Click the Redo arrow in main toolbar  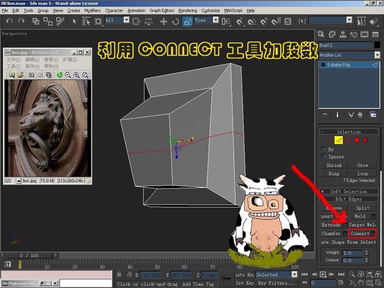pos(21,21)
